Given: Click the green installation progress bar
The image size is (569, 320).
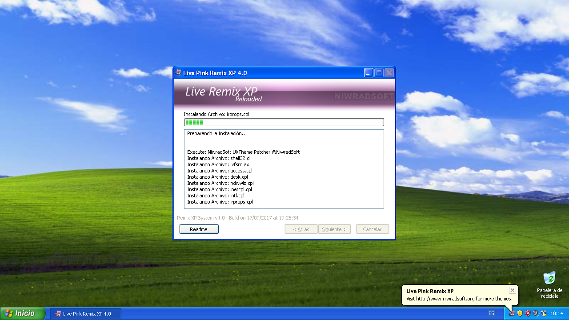Looking at the screenshot, I should 284,122.
